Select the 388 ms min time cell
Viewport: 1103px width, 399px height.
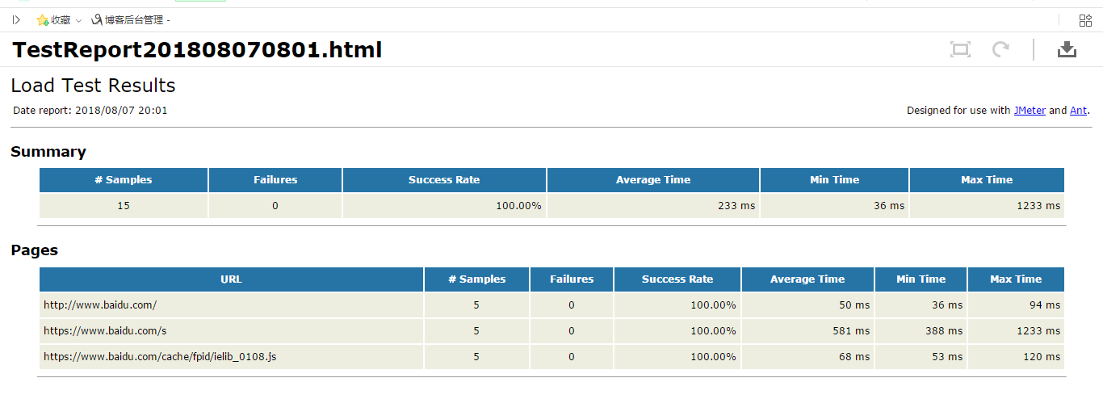tap(921, 331)
